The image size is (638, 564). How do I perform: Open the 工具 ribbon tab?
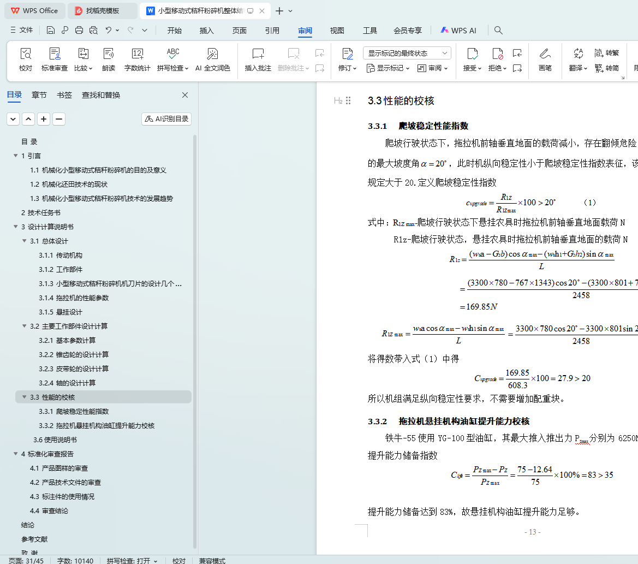pos(370,31)
